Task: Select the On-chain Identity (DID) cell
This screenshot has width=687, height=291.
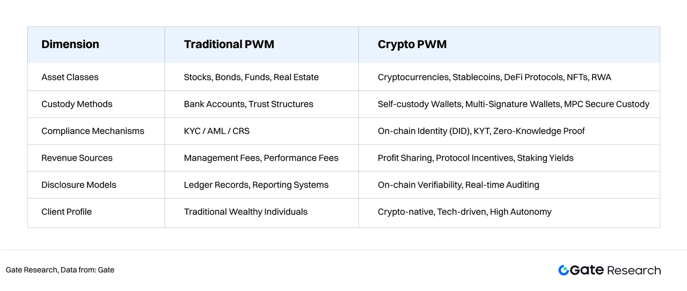Action: pyautogui.click(x=423, y=131)
